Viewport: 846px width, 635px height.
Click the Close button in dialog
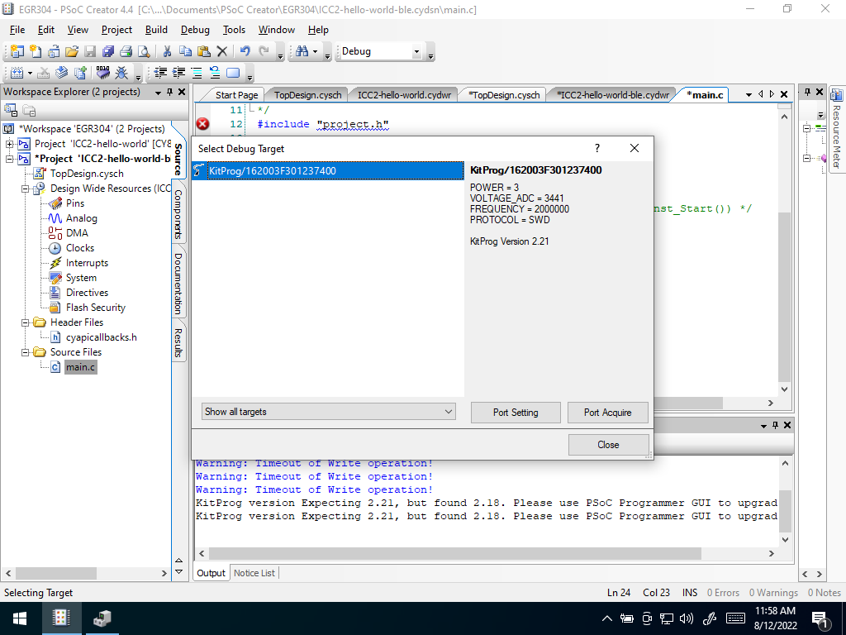[608, 445]
